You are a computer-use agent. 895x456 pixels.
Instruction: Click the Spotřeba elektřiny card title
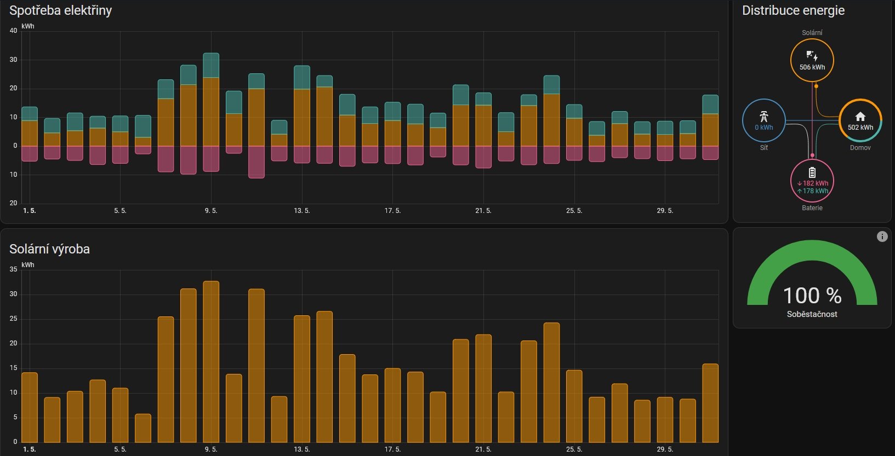(60, 10)
